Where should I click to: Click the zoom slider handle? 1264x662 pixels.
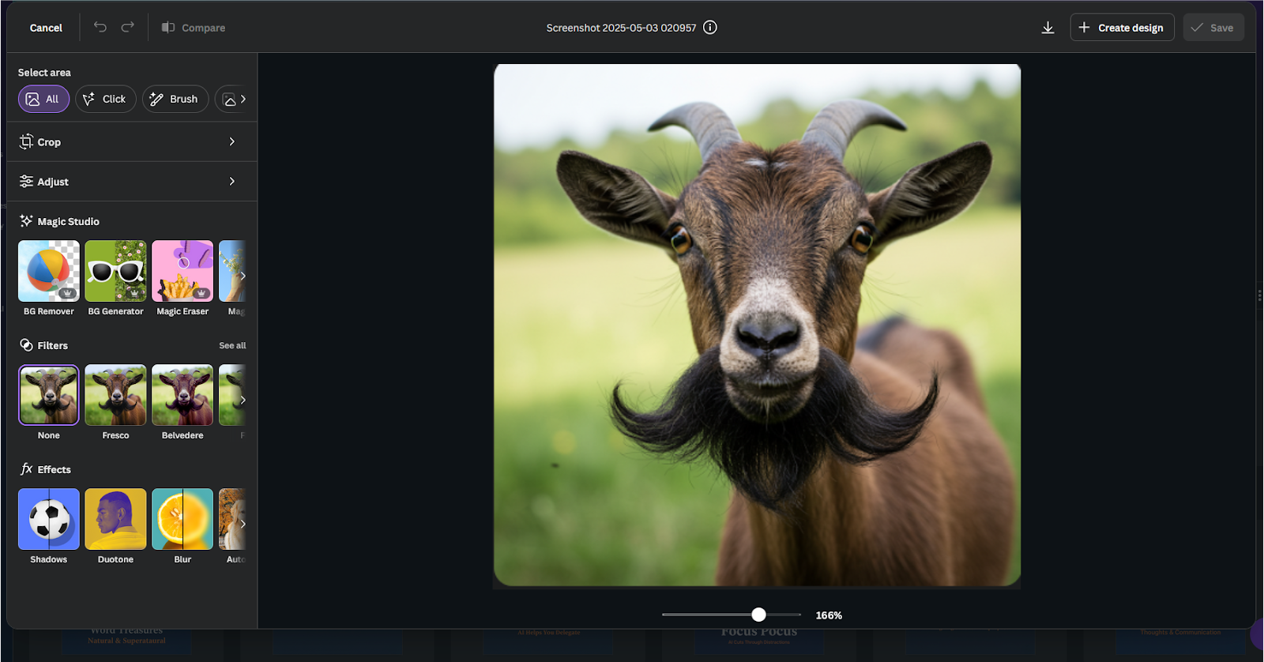click(x=758, y=615)
